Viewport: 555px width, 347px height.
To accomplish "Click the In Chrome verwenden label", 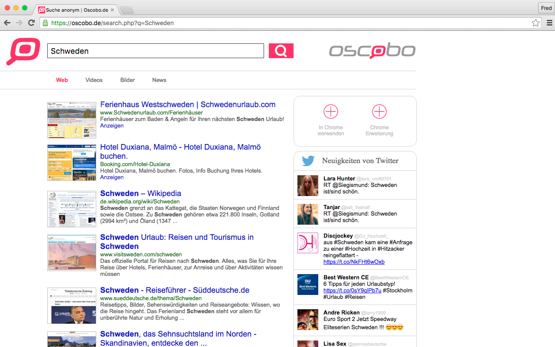I will (x=331, y=131).
